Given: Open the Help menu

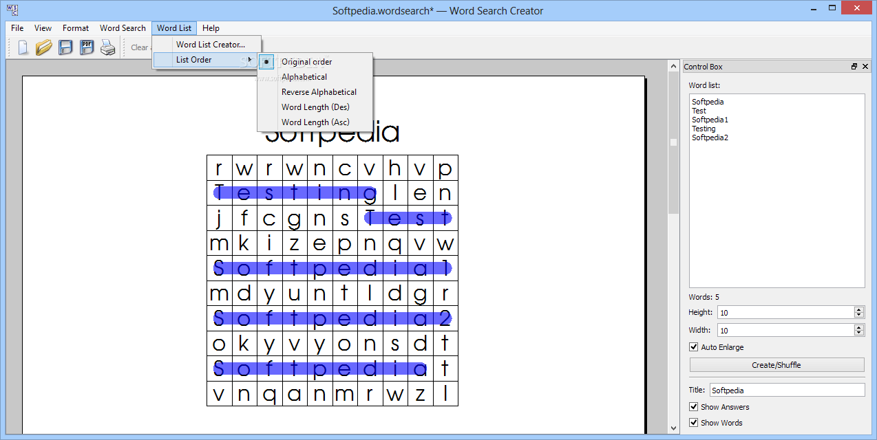Looking at the screenshot, I should pyautogui.click(x=211, y=28).
